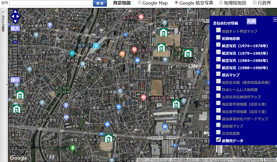Click ファーストプラザ location pin
Screen dimensions: 277x162
click(165, 60)
